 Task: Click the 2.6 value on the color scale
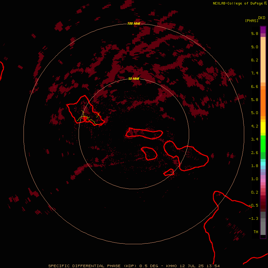tap(255, 153)
